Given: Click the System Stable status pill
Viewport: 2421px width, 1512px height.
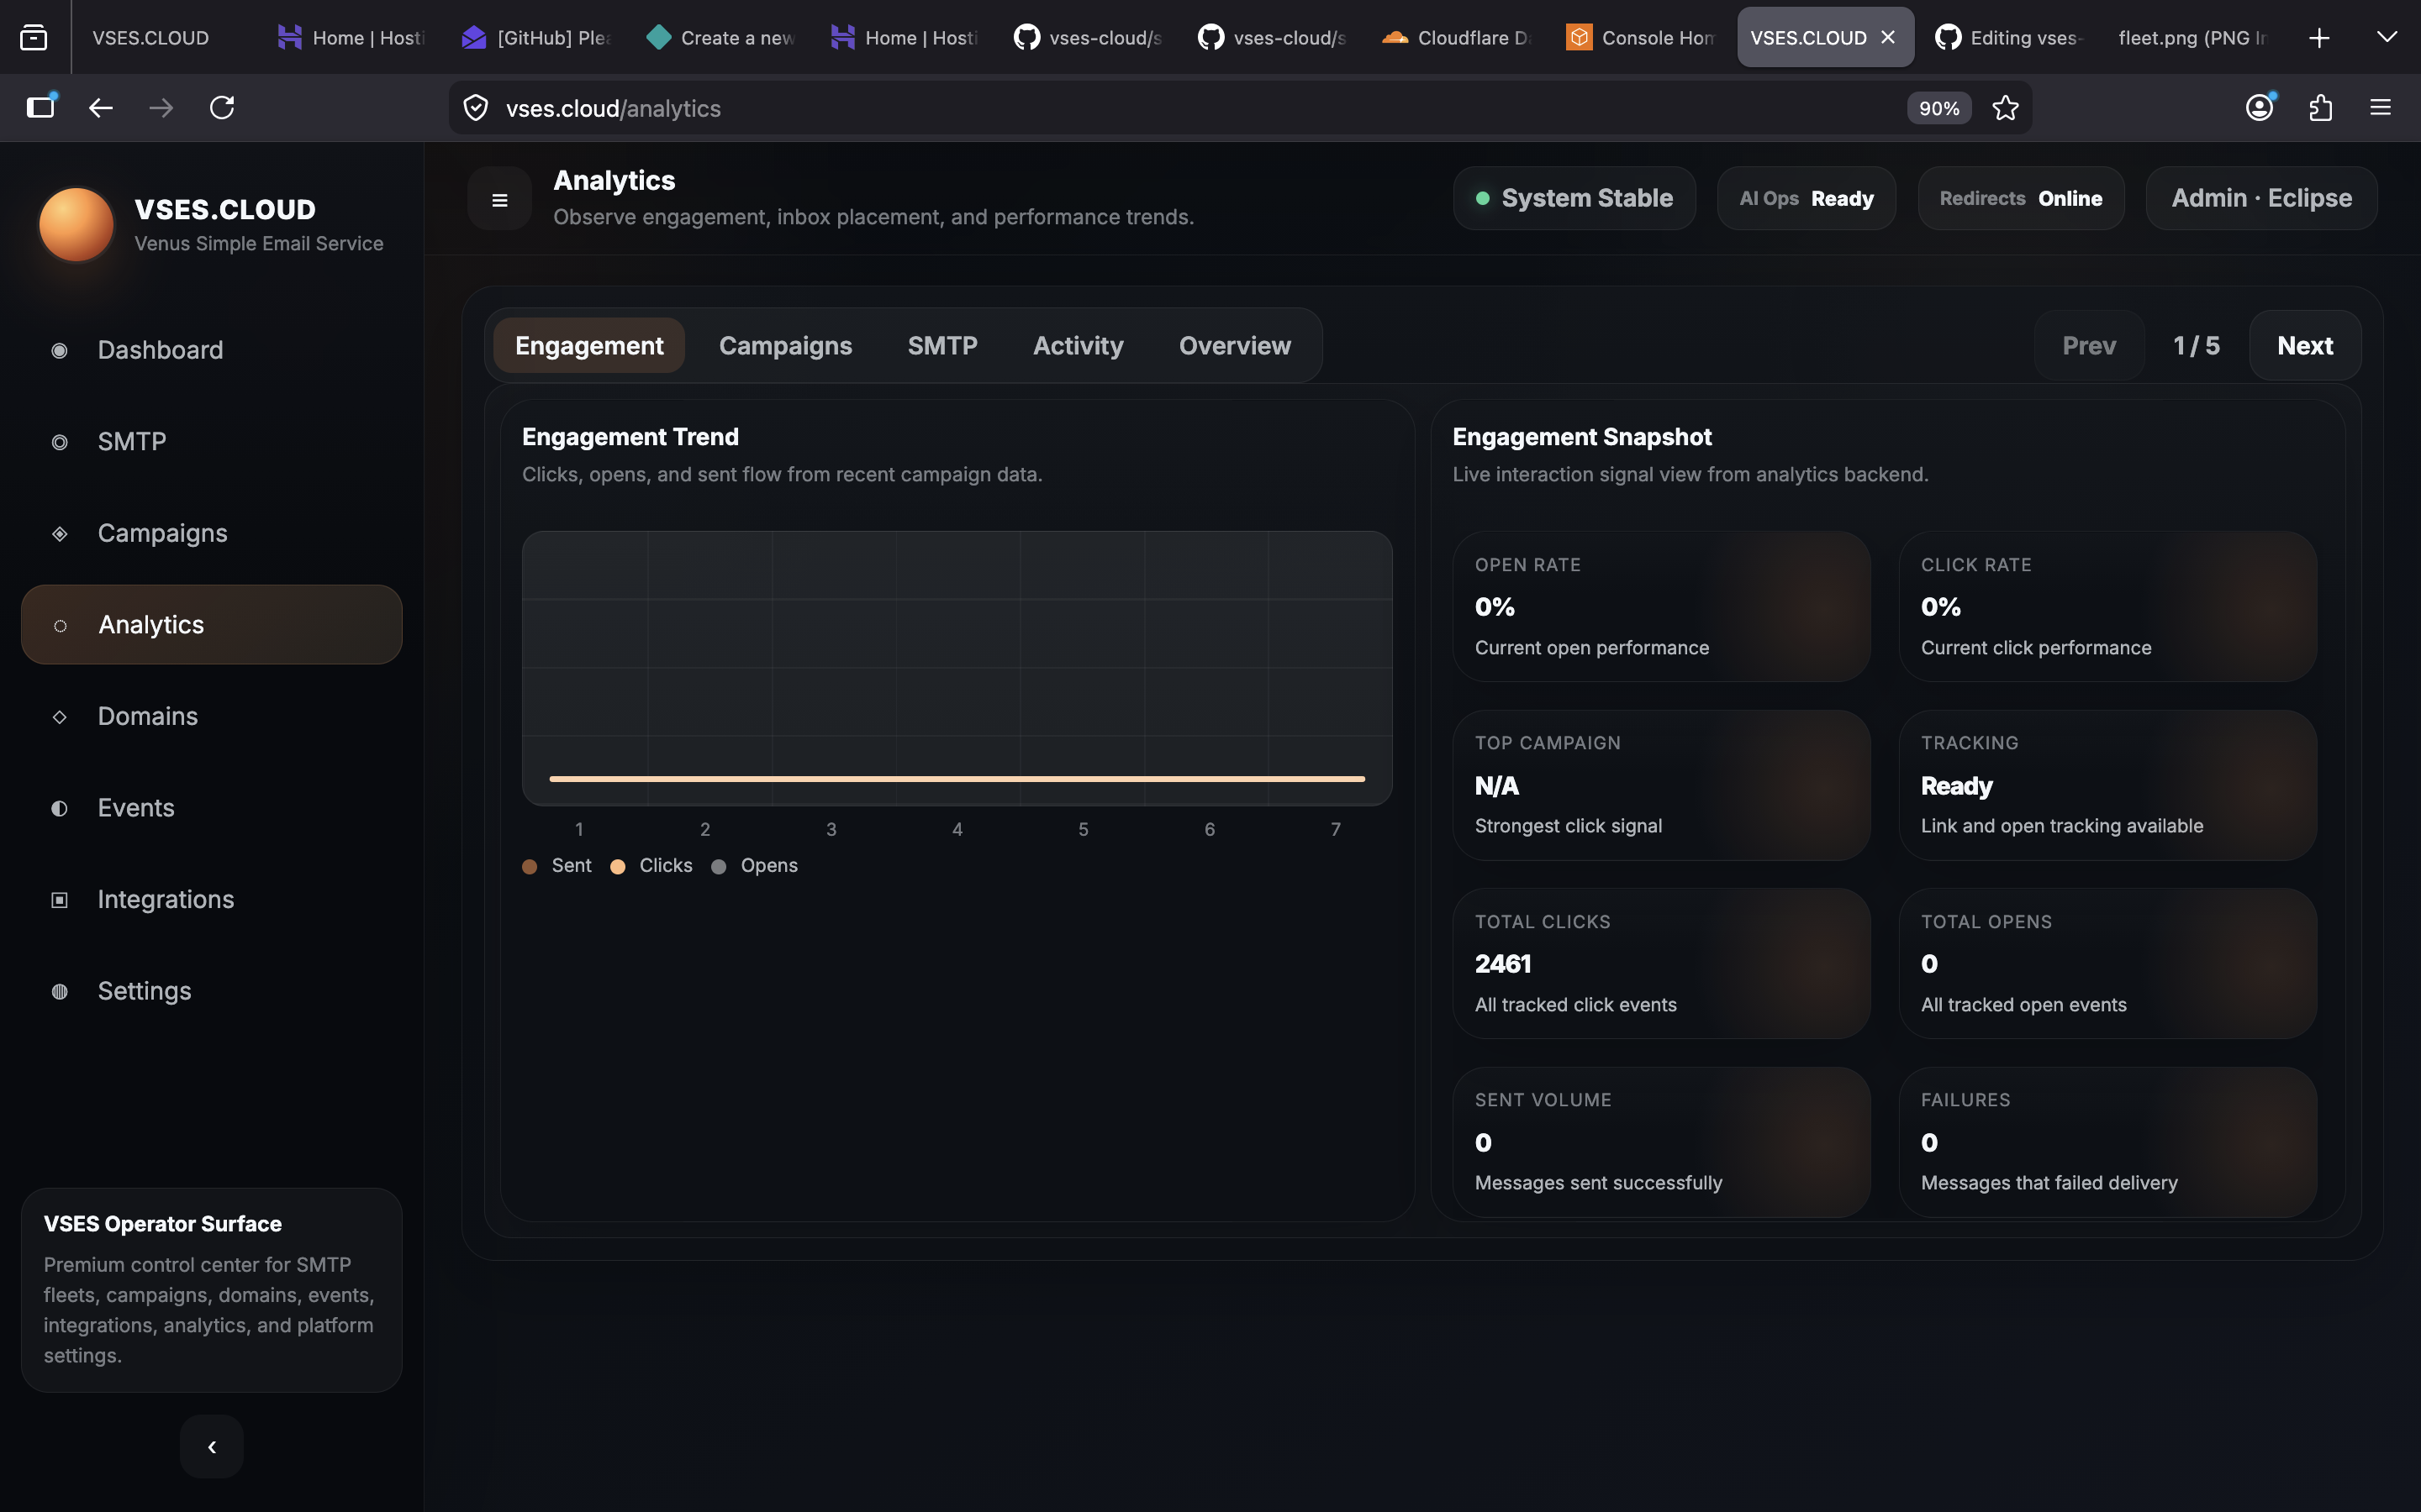Looking at the screenshot, I should [1574, 198].
